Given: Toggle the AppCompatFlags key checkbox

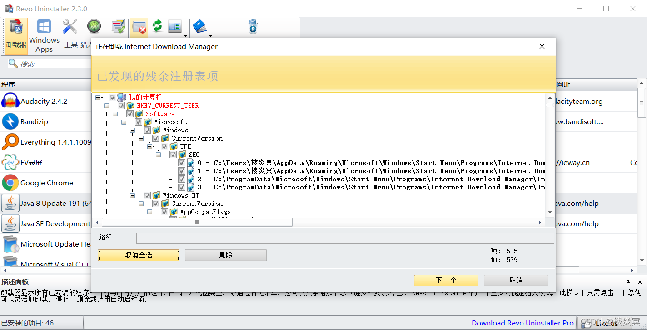Looking at the screenshot, I should pyautogui.click(x=164, y=212).
